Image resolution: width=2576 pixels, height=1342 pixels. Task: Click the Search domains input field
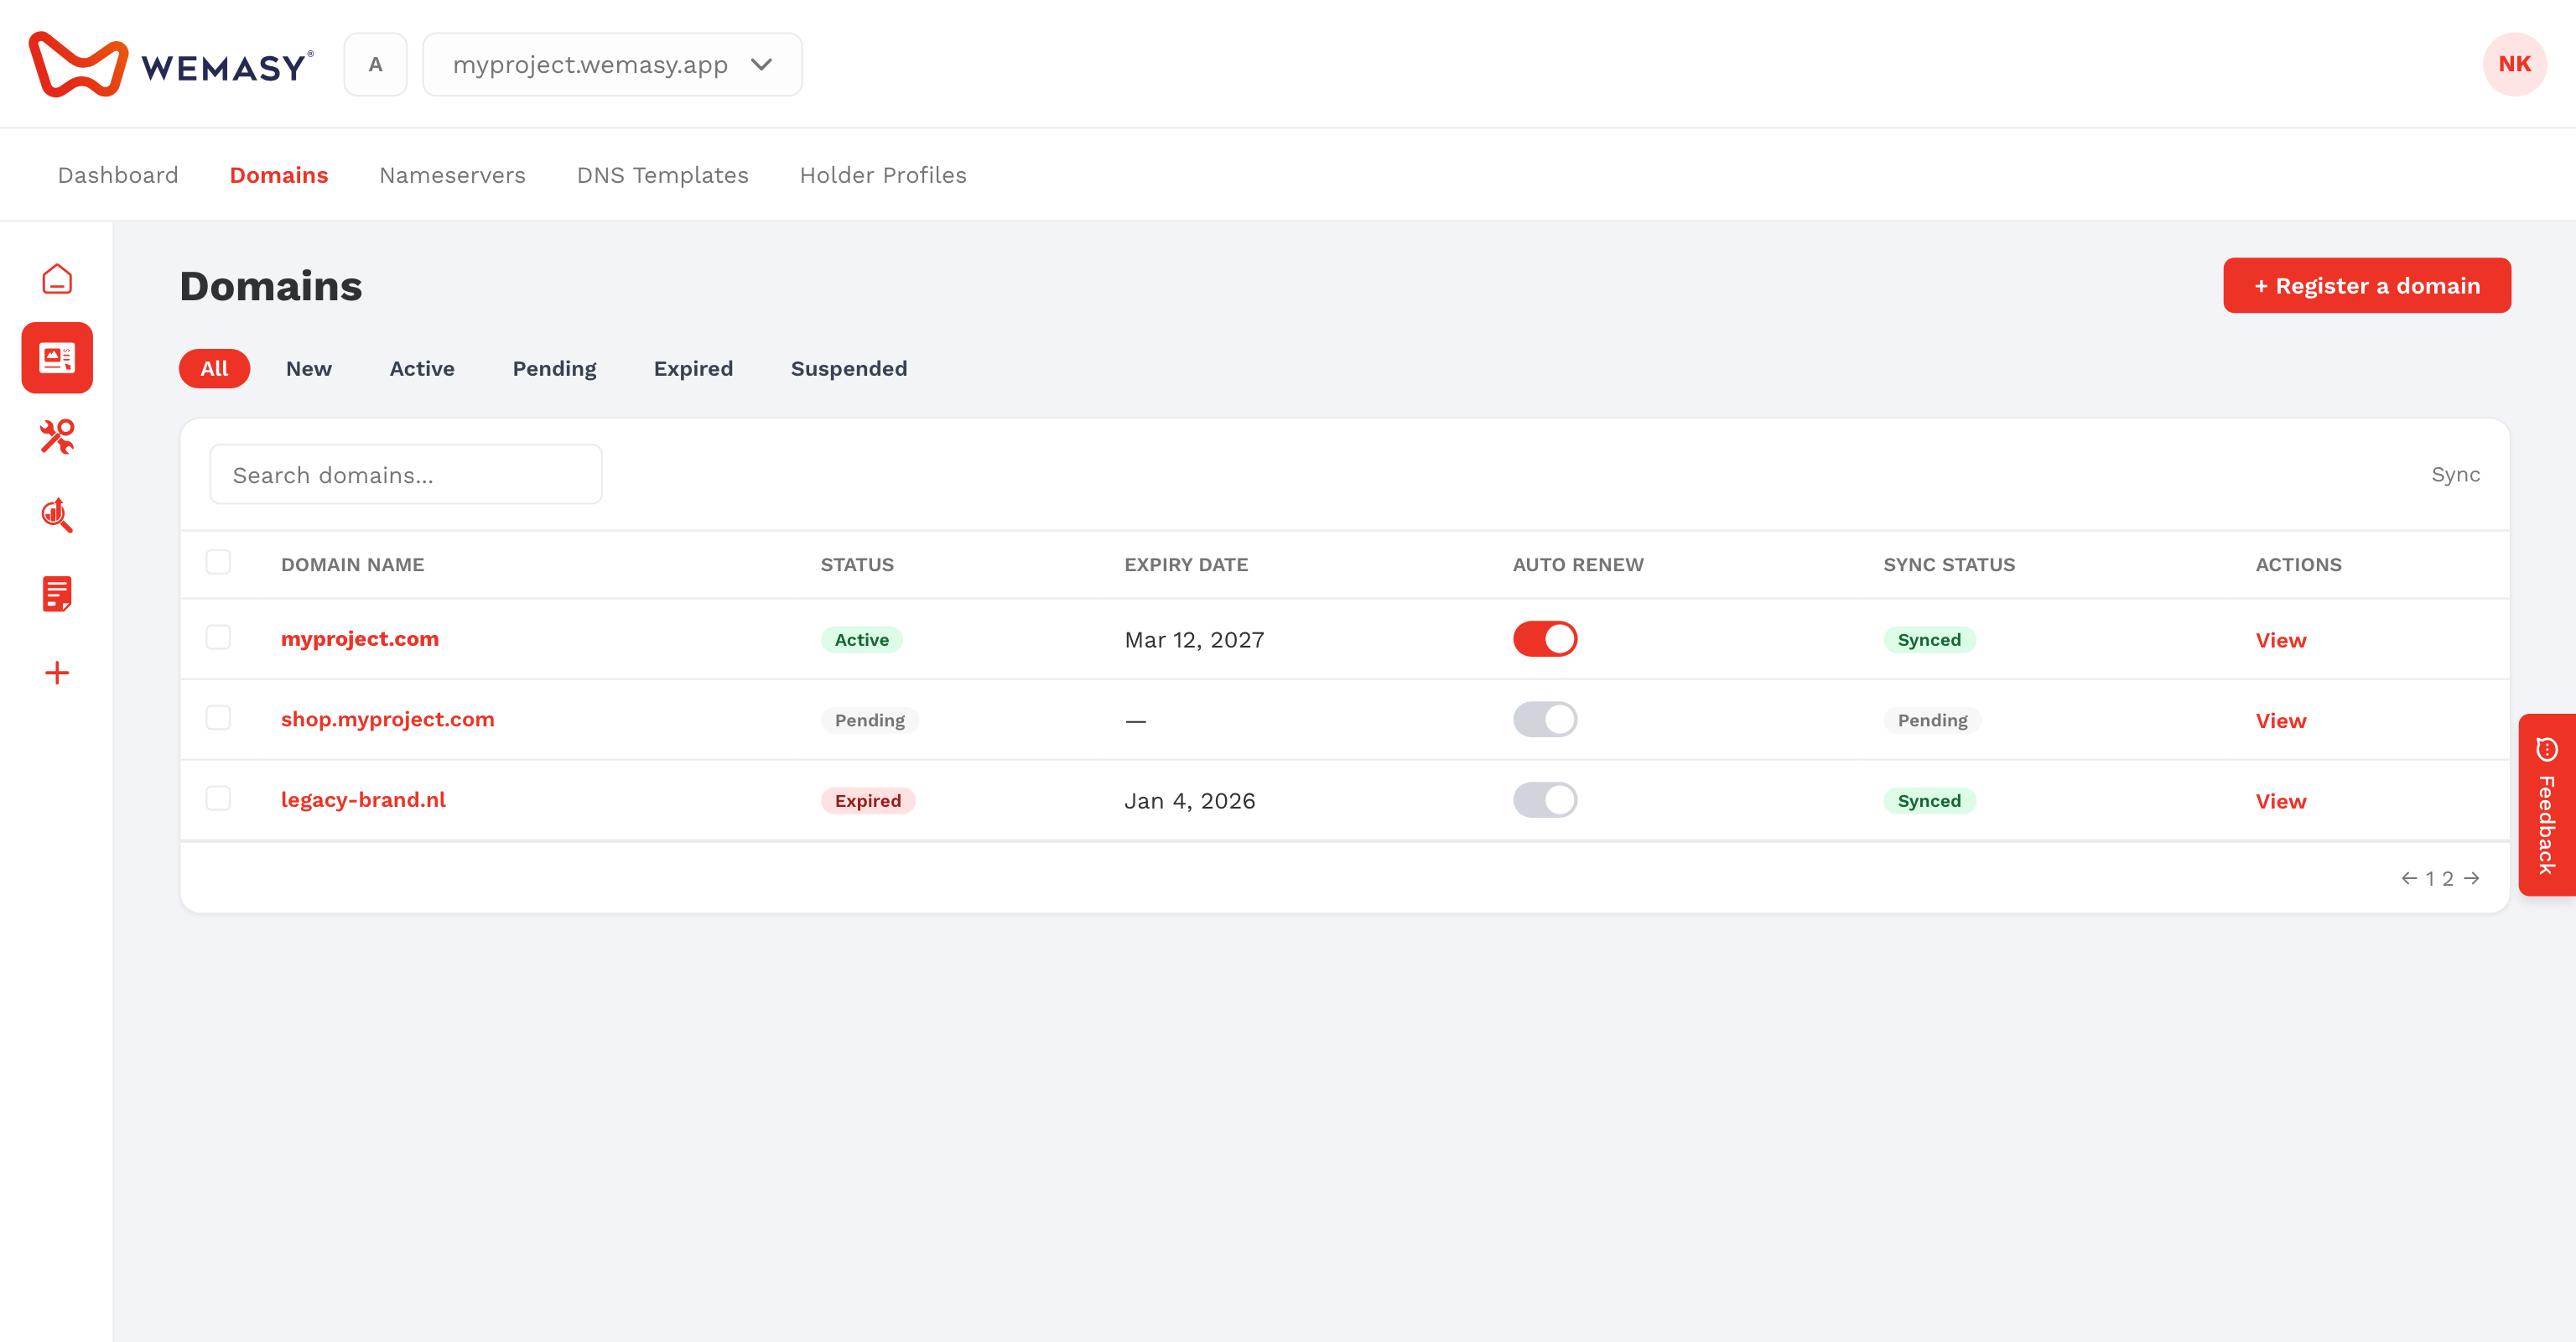[x=406, y=475]
